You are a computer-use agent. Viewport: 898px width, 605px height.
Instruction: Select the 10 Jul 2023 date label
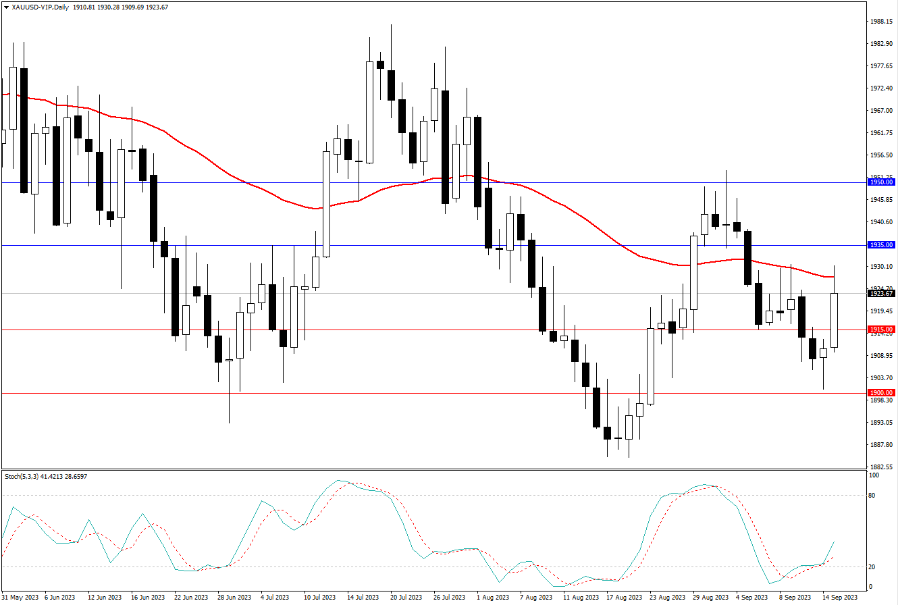click(319, 598)
